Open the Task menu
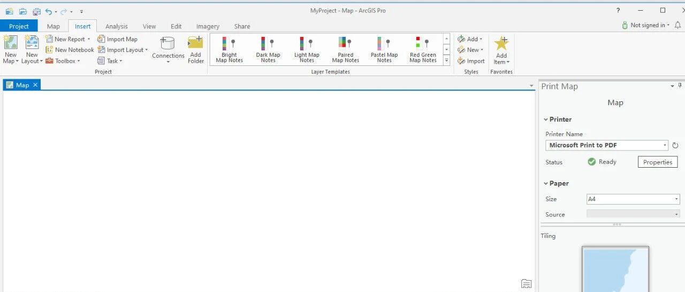Image resolution: width=685 pixels, height=292 pixels. [110, 61]
